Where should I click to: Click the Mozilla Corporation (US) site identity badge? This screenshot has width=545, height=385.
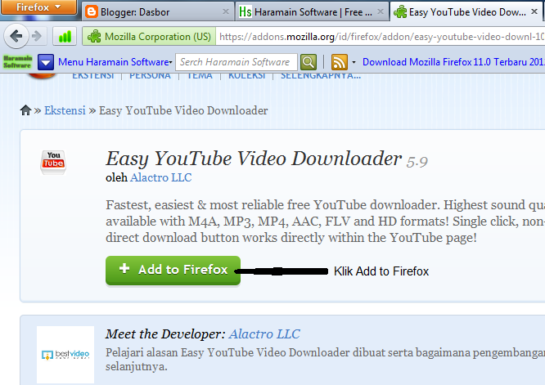tap(149, 37)
